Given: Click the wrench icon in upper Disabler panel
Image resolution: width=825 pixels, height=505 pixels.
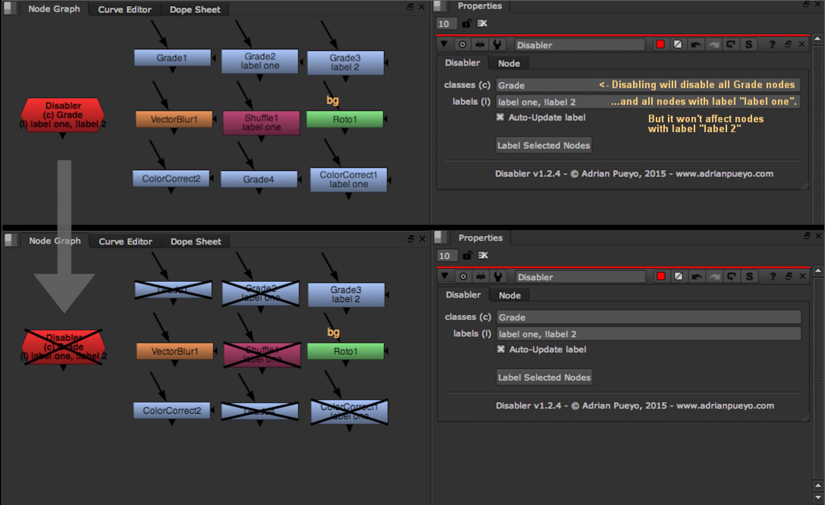Looking at the screenshot, I should tap(497, 45).
